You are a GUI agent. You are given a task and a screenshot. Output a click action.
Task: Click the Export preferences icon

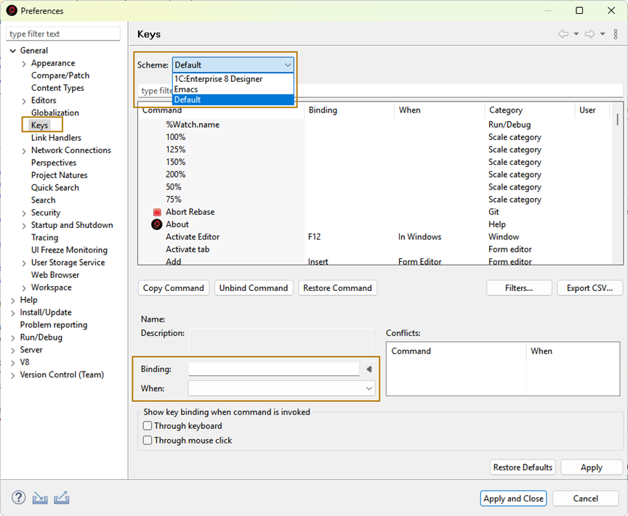[x=62, y=498]
